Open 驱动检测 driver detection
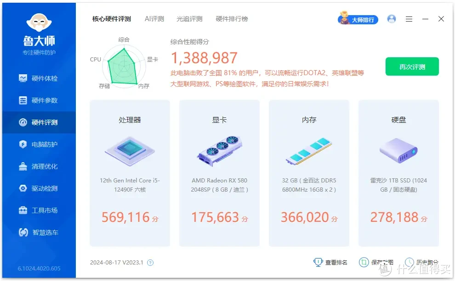 click(39, 188)
